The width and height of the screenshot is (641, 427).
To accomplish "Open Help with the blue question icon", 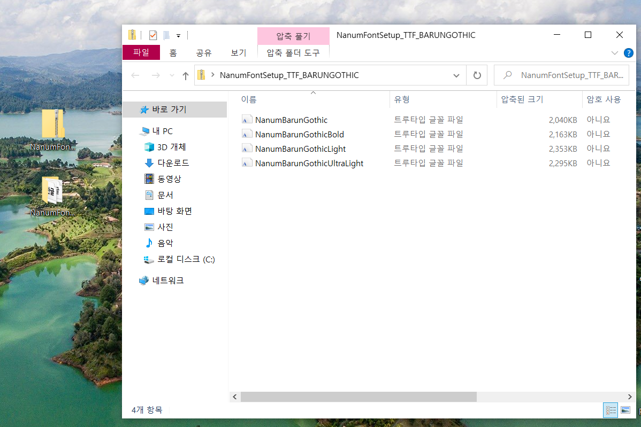I will [x=628, y=53].
